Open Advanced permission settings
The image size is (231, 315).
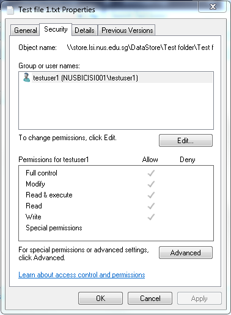[186, 253]
